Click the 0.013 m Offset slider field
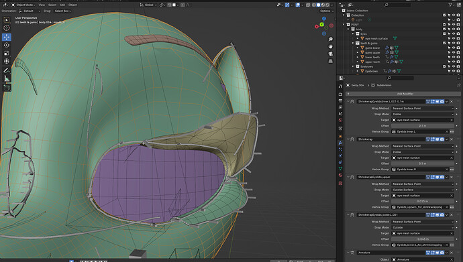The height and width of the screenshot is (262, 463). (x=423, y=201)
